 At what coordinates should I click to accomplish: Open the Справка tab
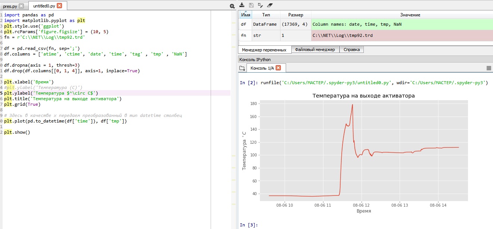[x=351, y=50]
